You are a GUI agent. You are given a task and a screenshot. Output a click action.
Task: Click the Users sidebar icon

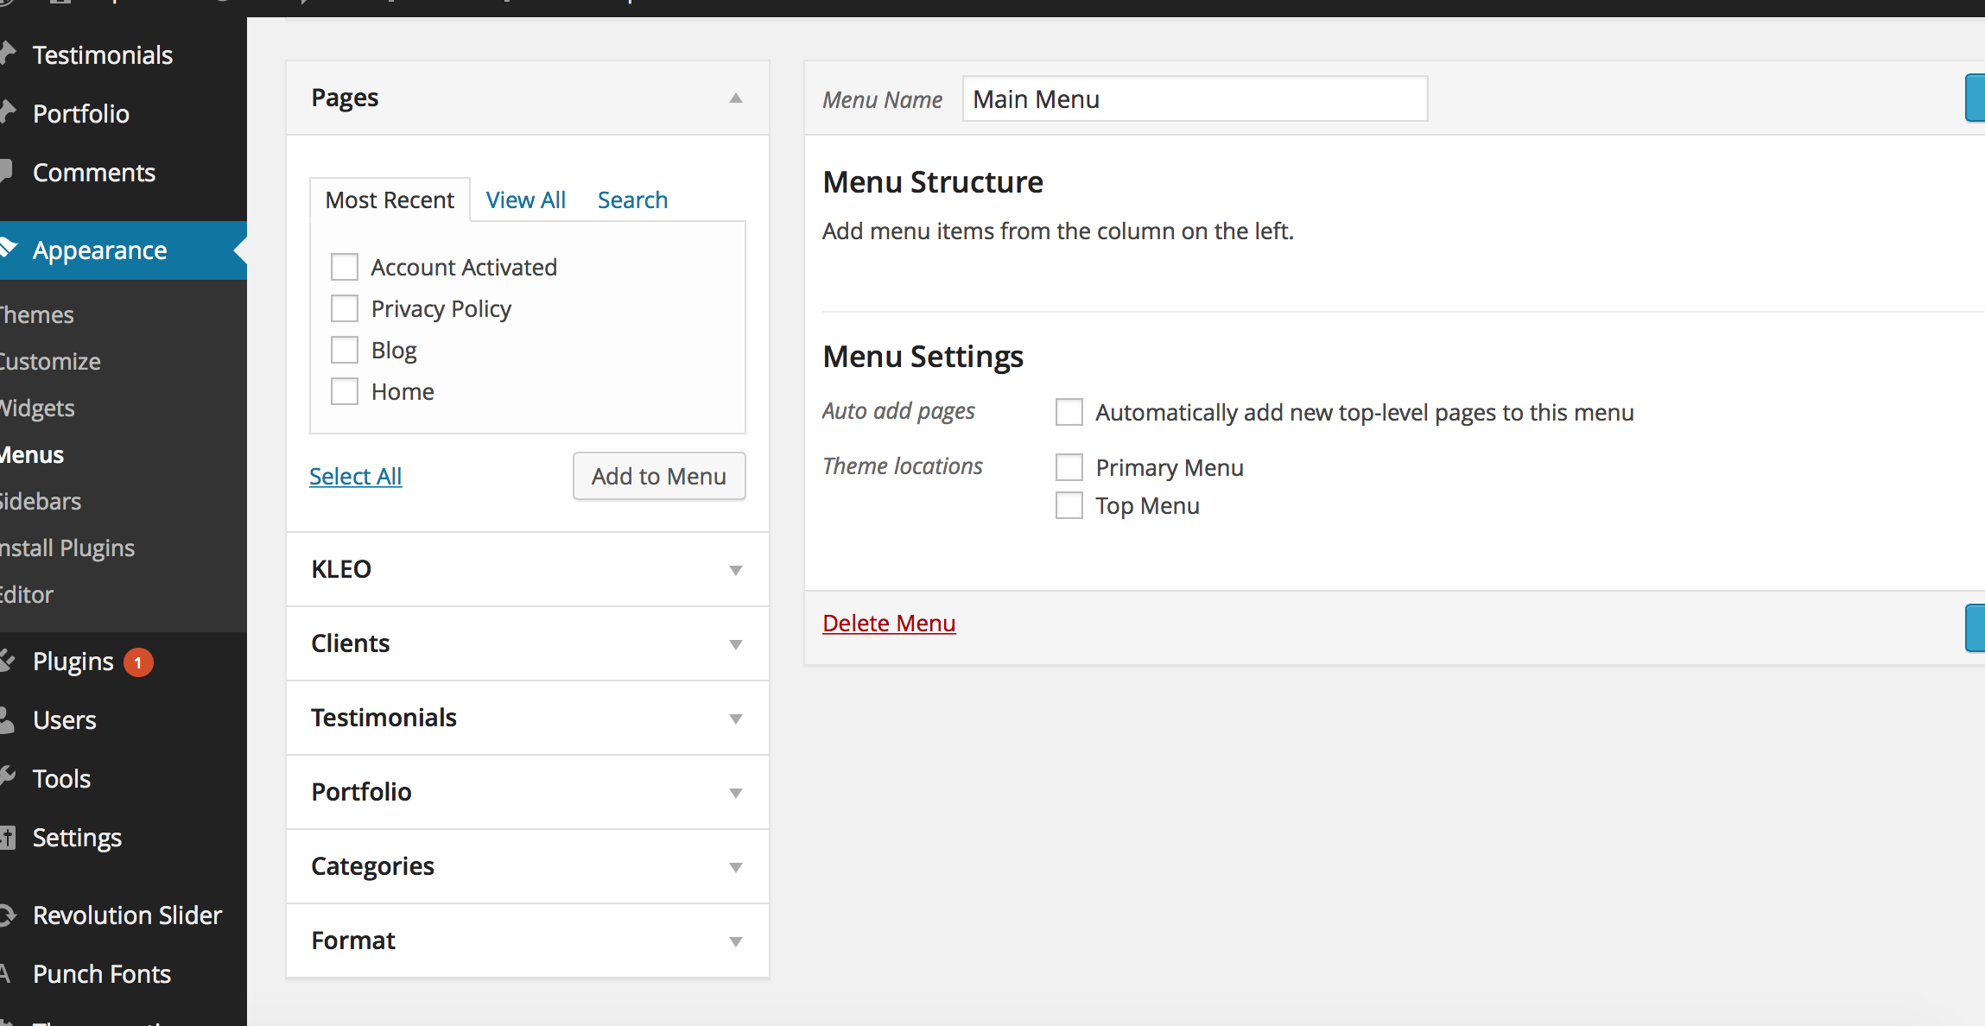tap(7, 720)
